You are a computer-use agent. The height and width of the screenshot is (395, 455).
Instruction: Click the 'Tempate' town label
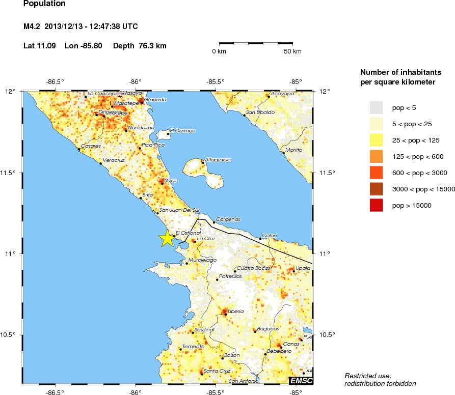click(x=193, y=347)
